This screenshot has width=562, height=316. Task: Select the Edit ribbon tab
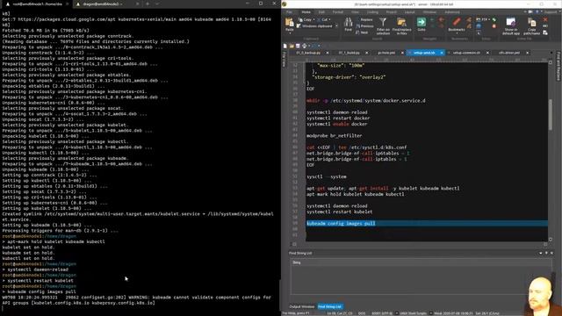click(321, 12)
